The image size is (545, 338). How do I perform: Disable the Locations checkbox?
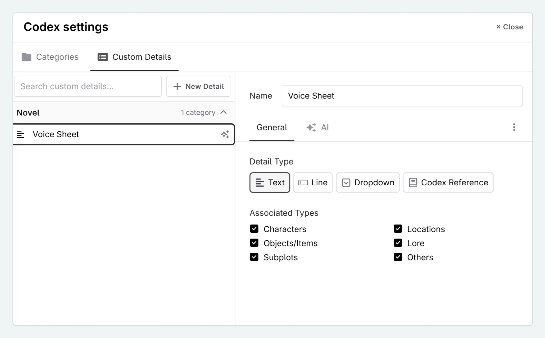pyautogui.click(x=398, y=229)
